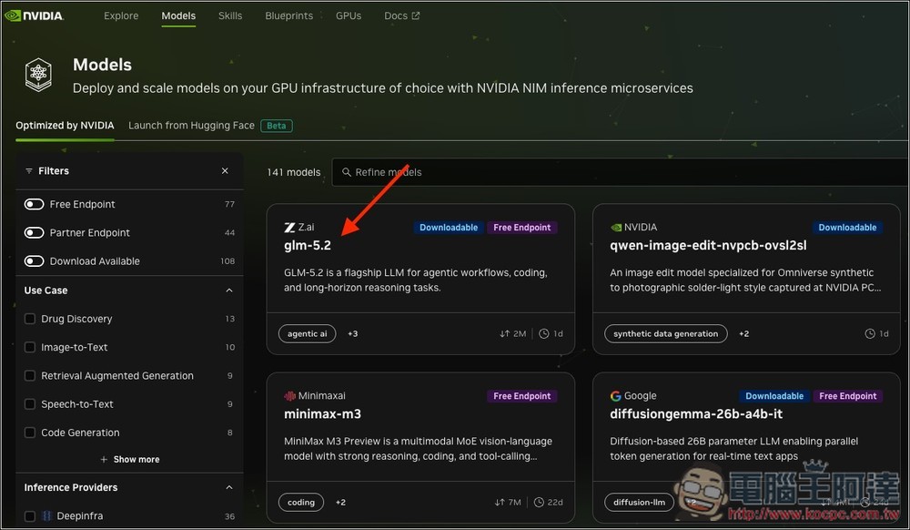This screenshot has height=530, width=910.
Task: Open the Docs external link
Action: [401, 15]
